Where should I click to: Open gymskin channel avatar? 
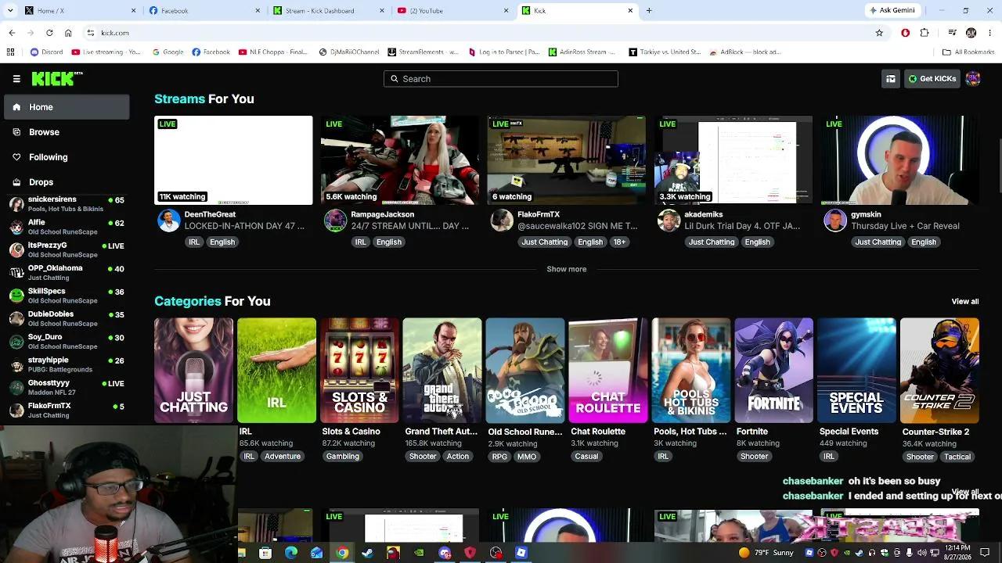pyautogui.click(x=835, y=221)
